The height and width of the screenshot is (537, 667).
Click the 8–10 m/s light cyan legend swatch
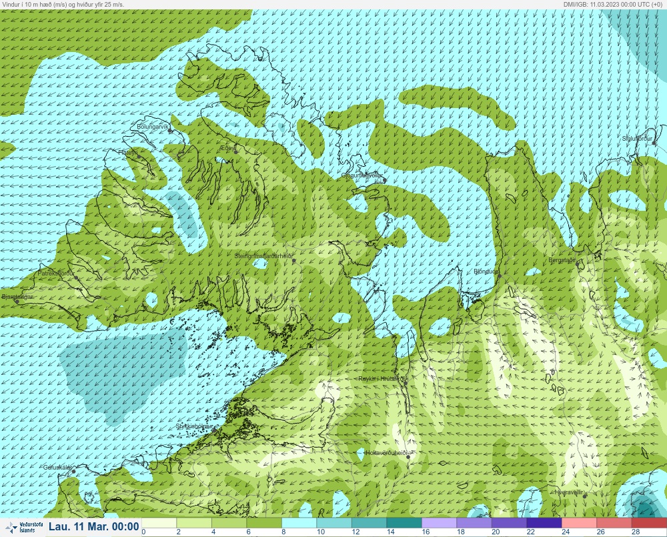click(x=299, y=522)
